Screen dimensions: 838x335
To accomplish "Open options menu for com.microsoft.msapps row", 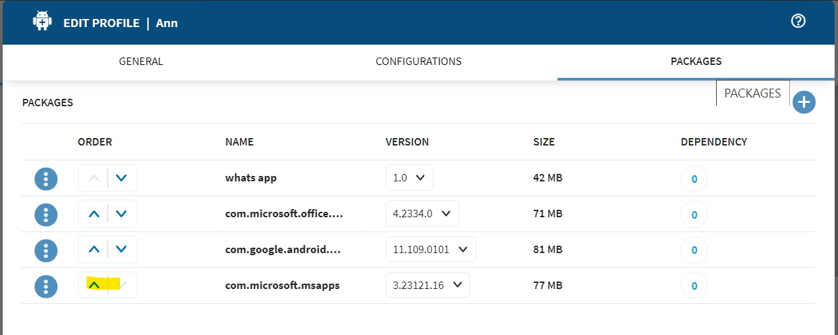I will coord(45,286).
